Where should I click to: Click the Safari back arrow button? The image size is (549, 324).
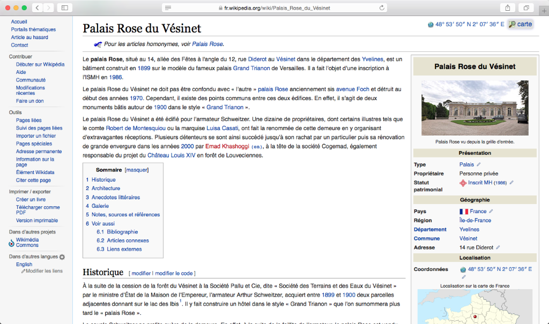[37, 7]
